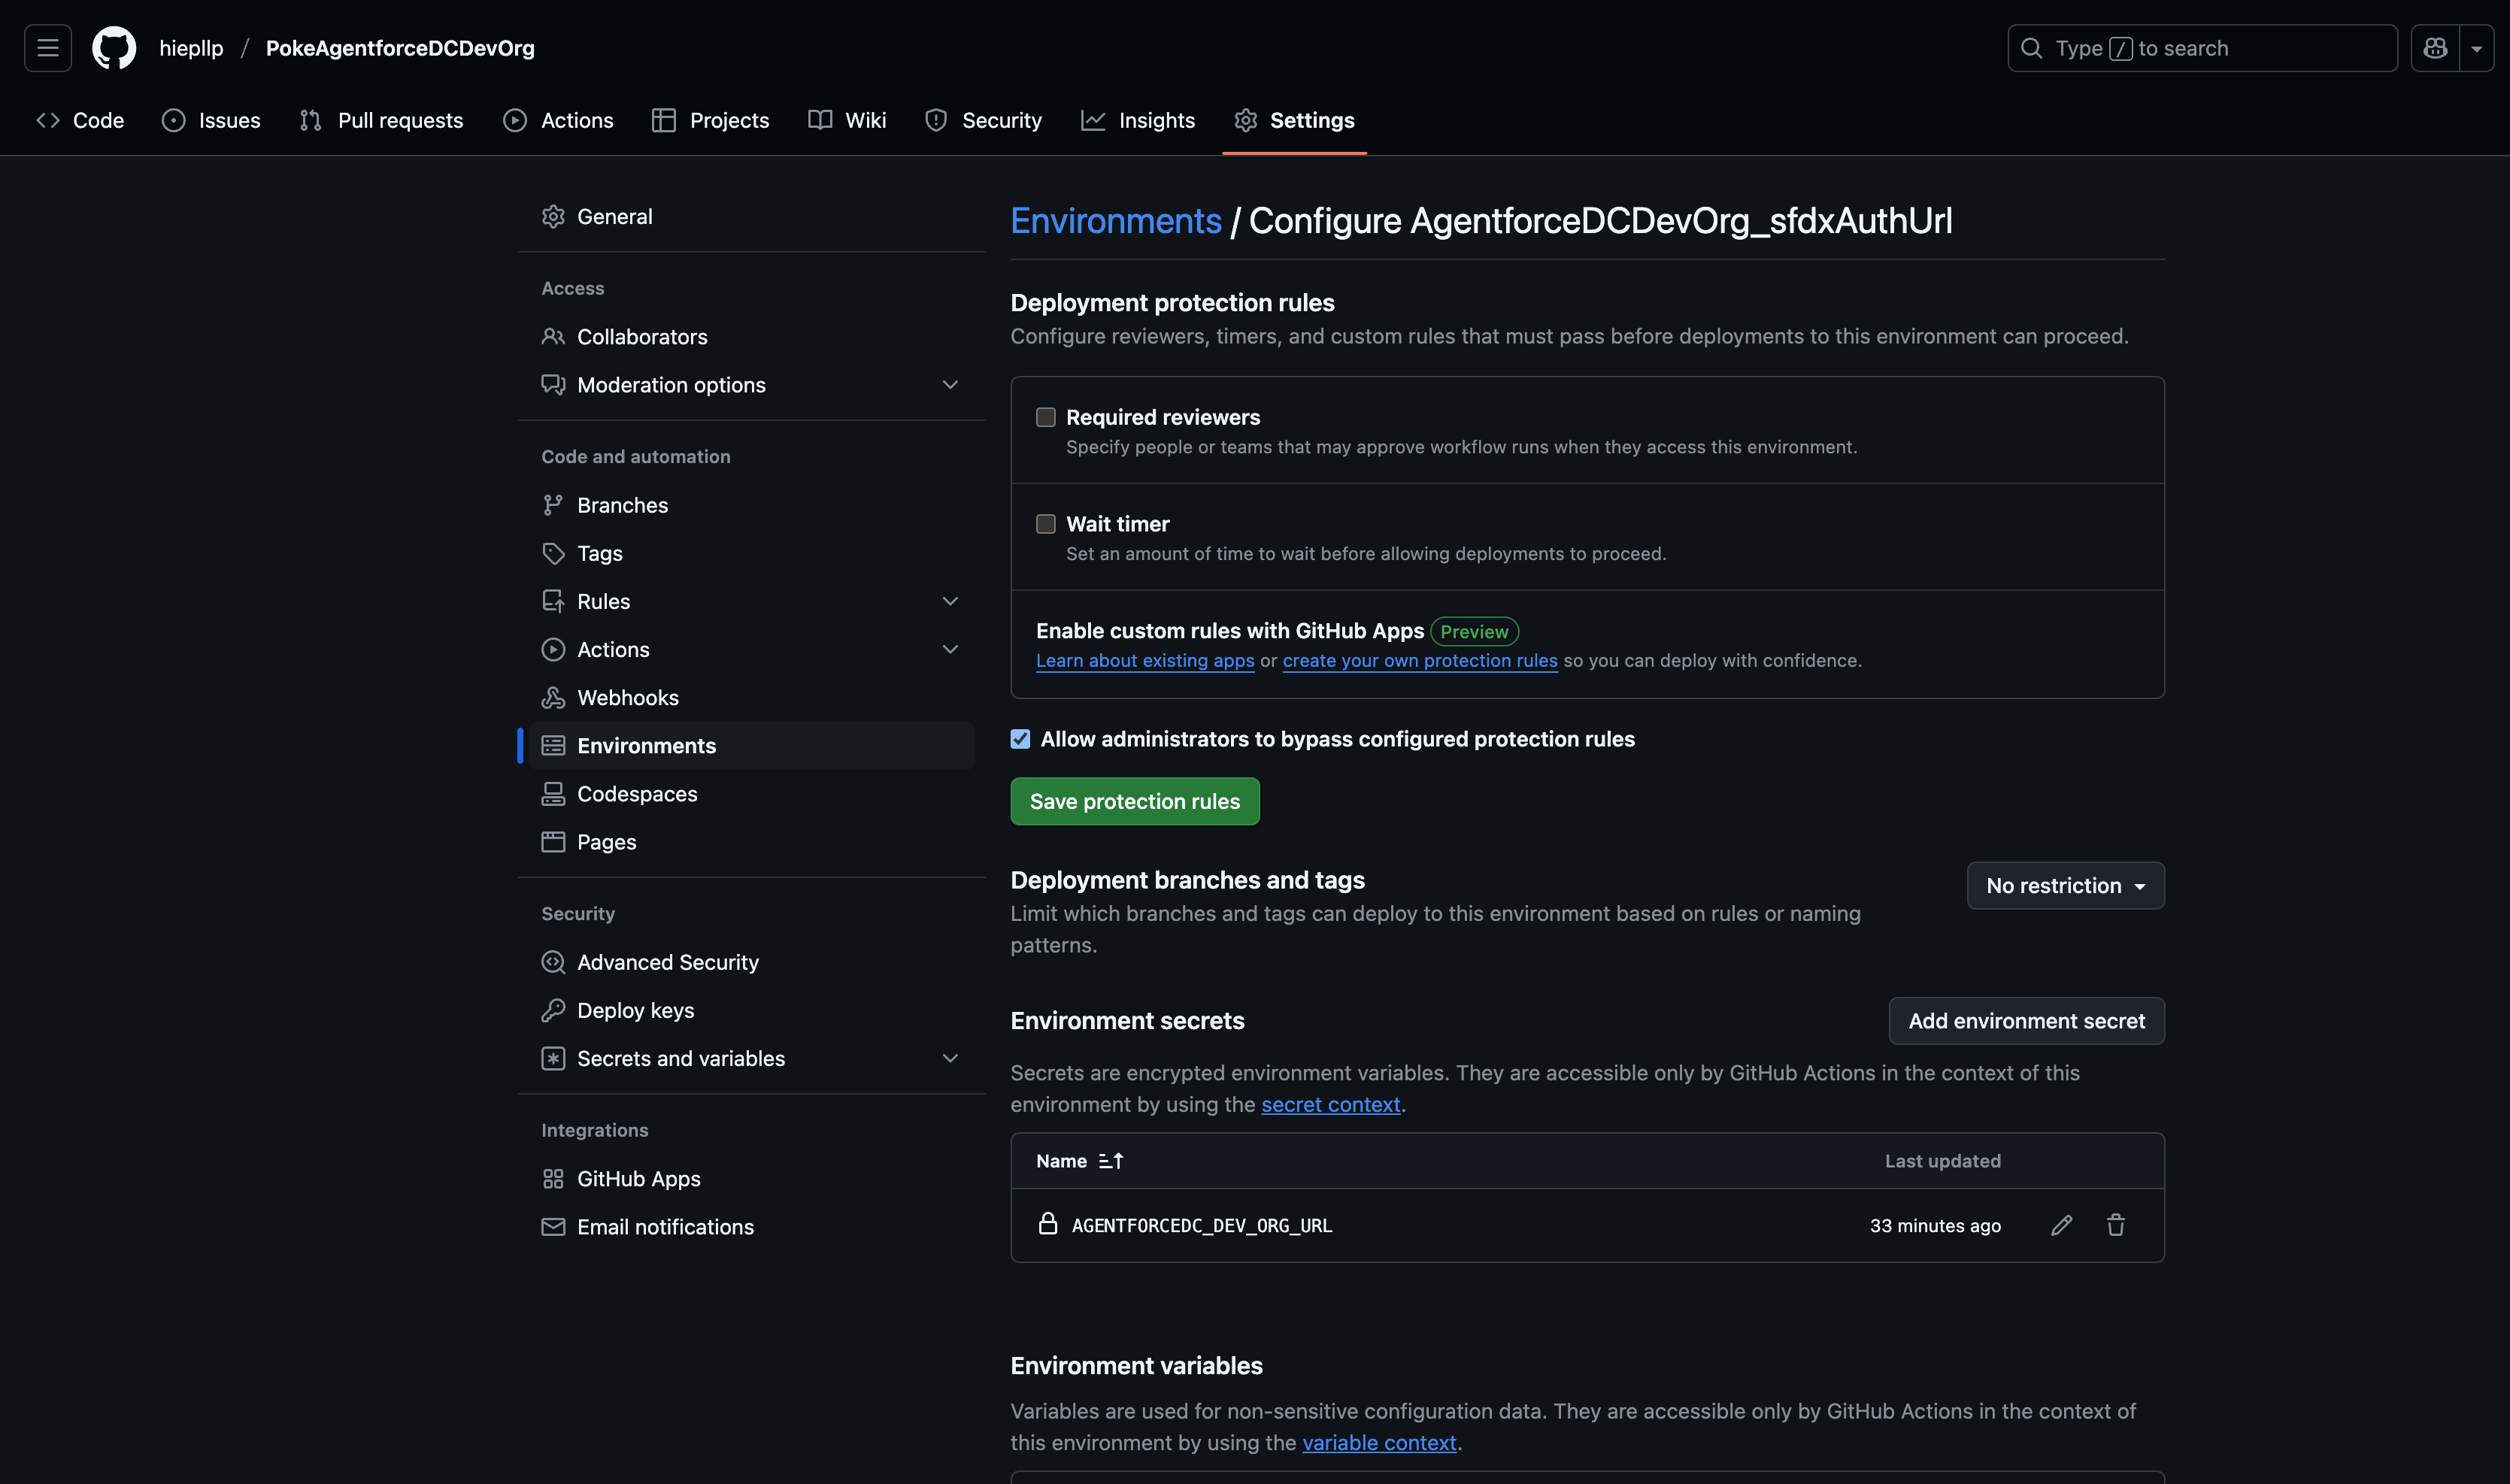The image size is (2510, 1484).
Task: Open Email notifications settings
Action: (665, 1226)
